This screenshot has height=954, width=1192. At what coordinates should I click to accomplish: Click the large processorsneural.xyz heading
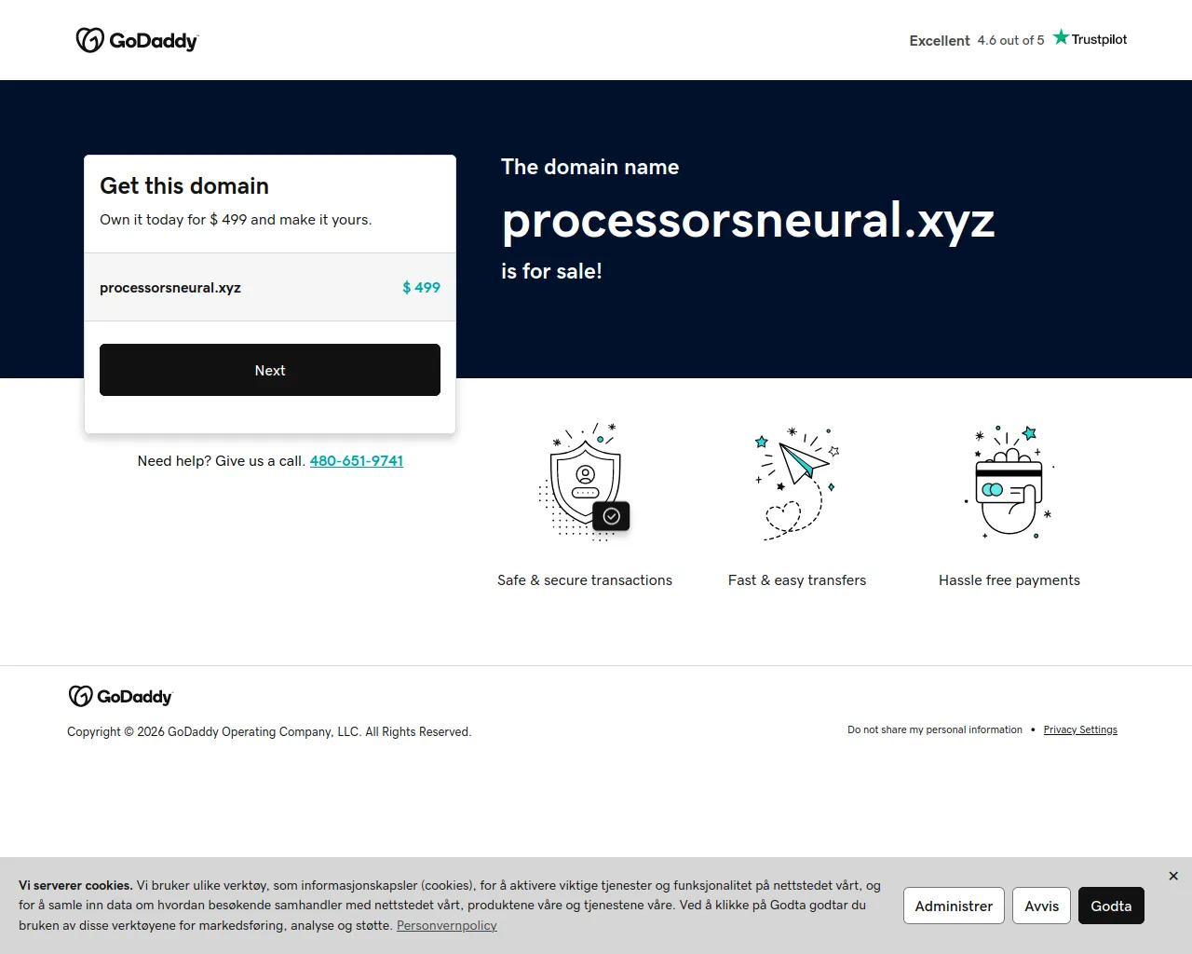[x=748, y=221]
